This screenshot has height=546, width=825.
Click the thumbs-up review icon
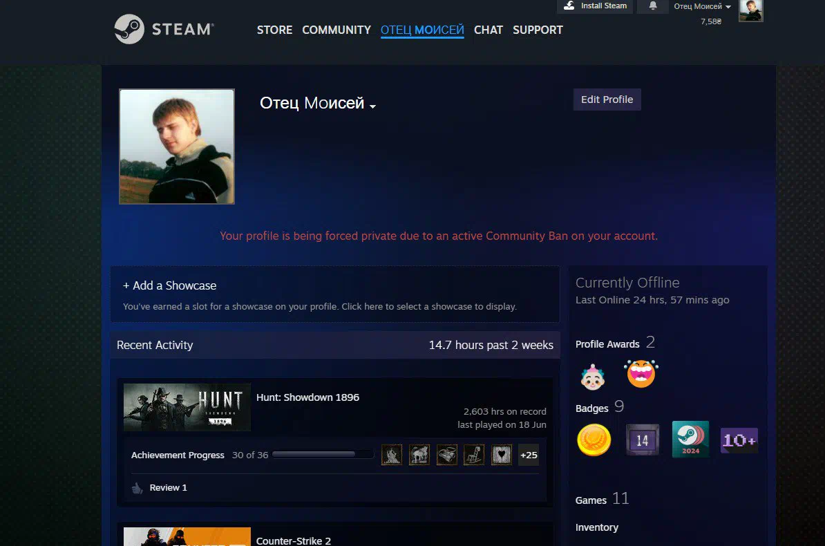[137, 488]
